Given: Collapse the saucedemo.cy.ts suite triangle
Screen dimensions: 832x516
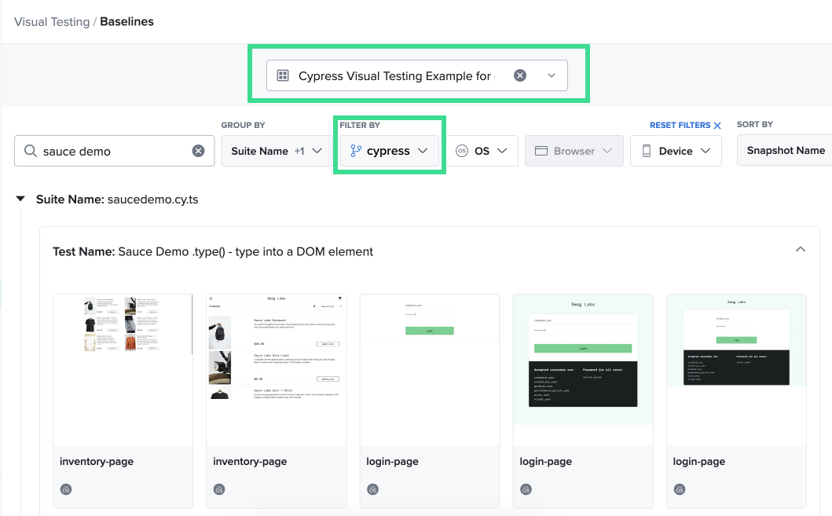Looking at the screenshot, I should 20,199.
